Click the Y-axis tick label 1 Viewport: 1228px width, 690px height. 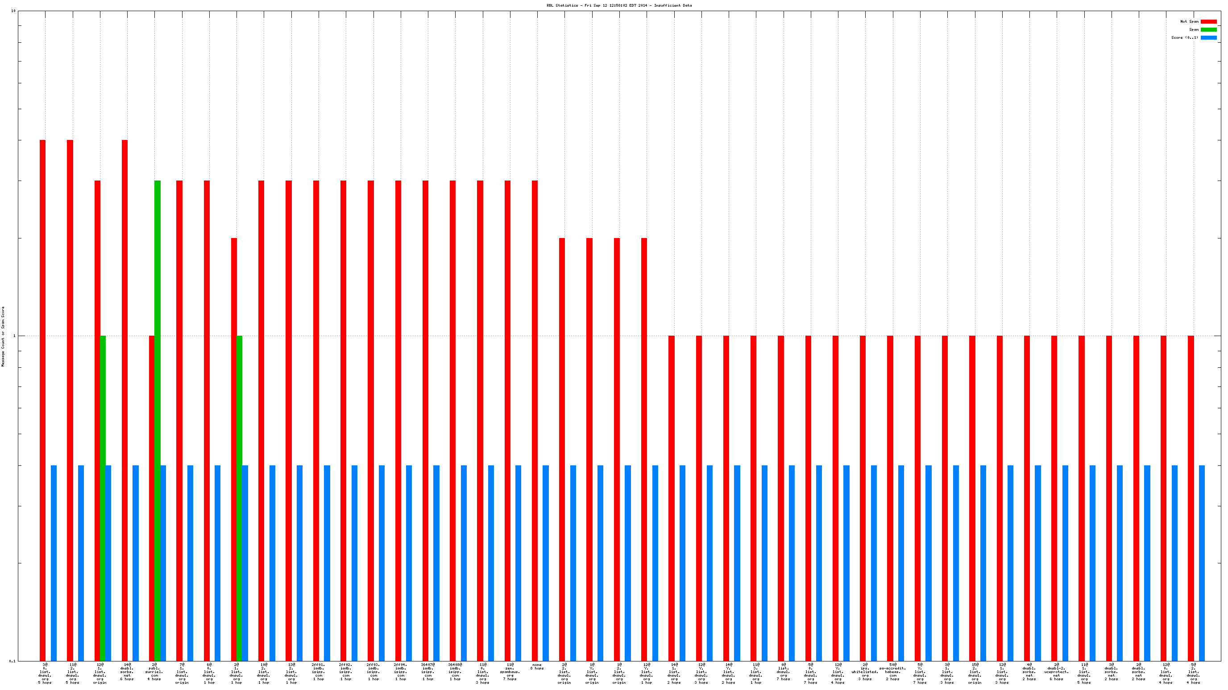(x=14, y=336)
